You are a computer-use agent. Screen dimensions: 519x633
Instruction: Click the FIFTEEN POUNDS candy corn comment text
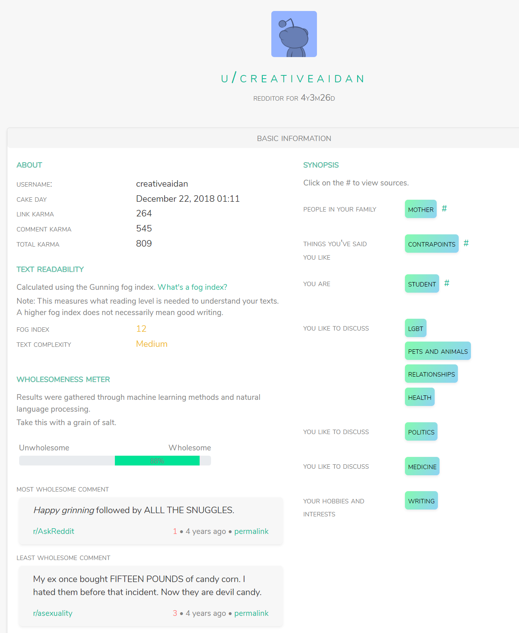[x=147, y=585]
